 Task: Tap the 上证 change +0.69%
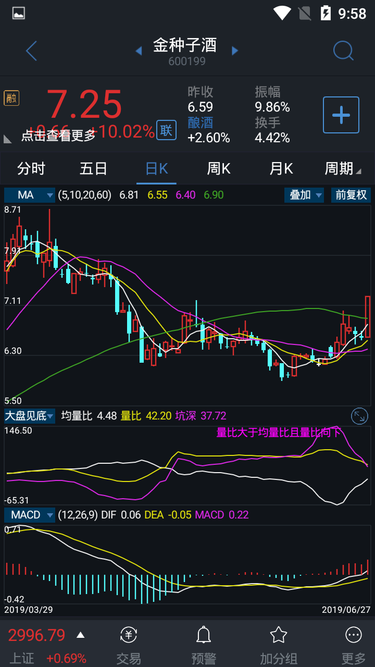coord(66,658)
